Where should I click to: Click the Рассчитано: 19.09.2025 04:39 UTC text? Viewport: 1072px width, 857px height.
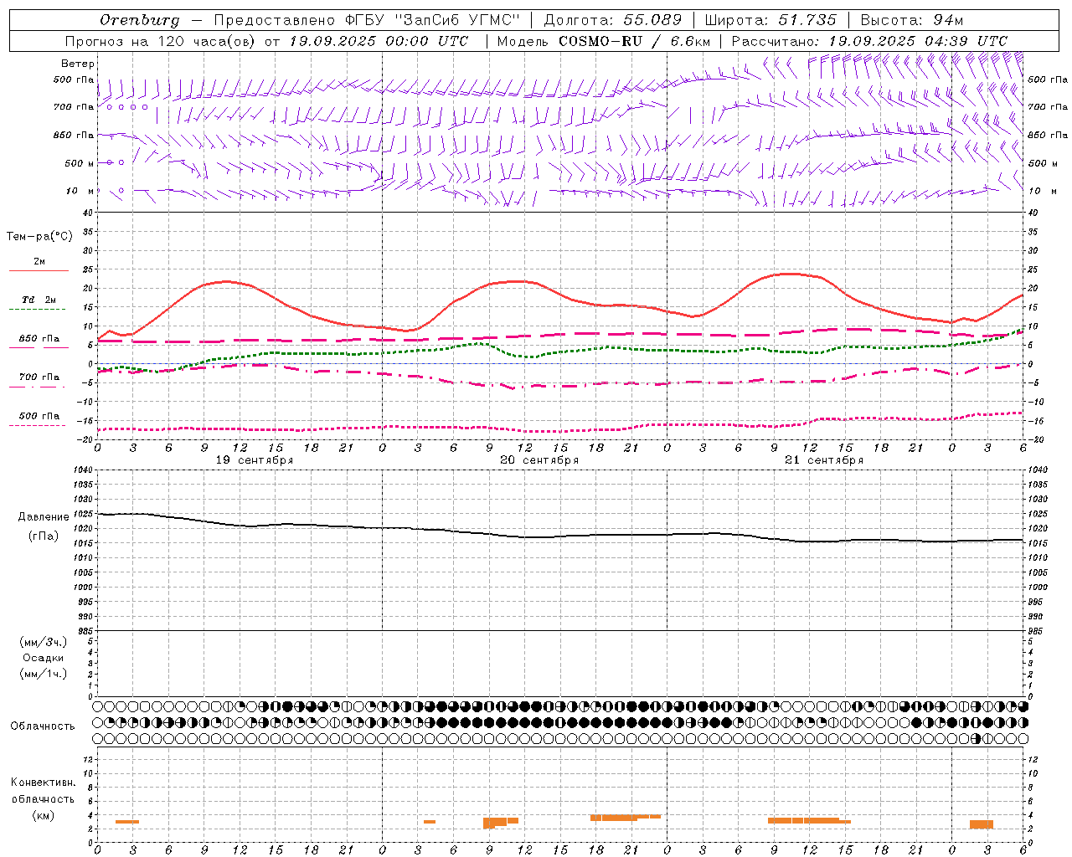[x=869, y=41]
